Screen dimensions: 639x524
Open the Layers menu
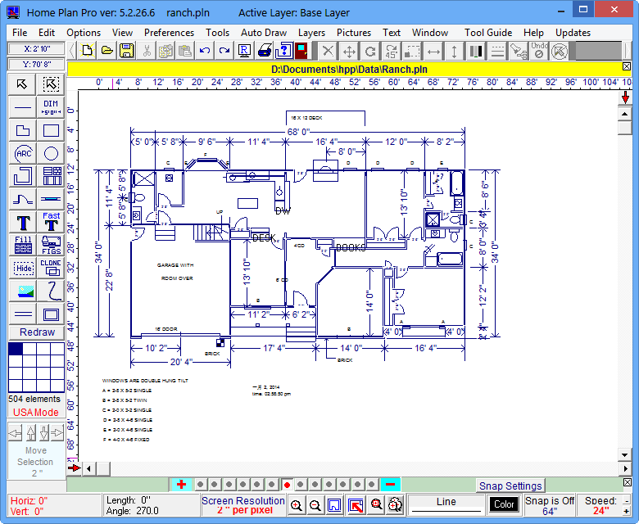311,33
